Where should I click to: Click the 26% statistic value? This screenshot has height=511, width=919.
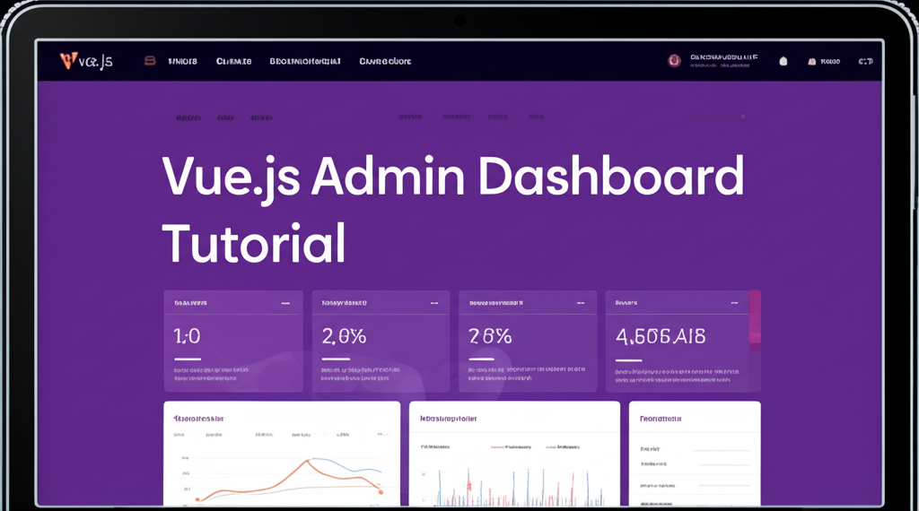coord(490,336)
